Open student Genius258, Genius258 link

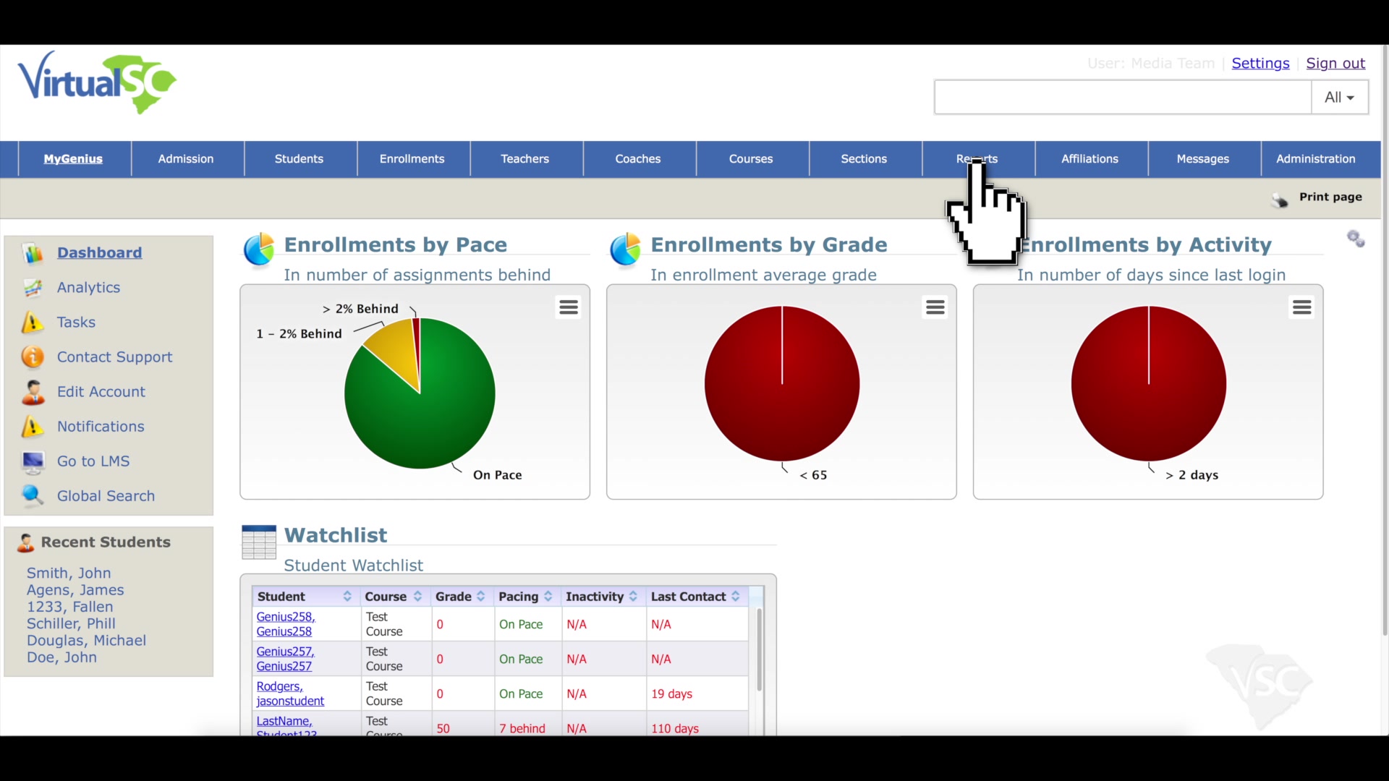click(286, 624)
